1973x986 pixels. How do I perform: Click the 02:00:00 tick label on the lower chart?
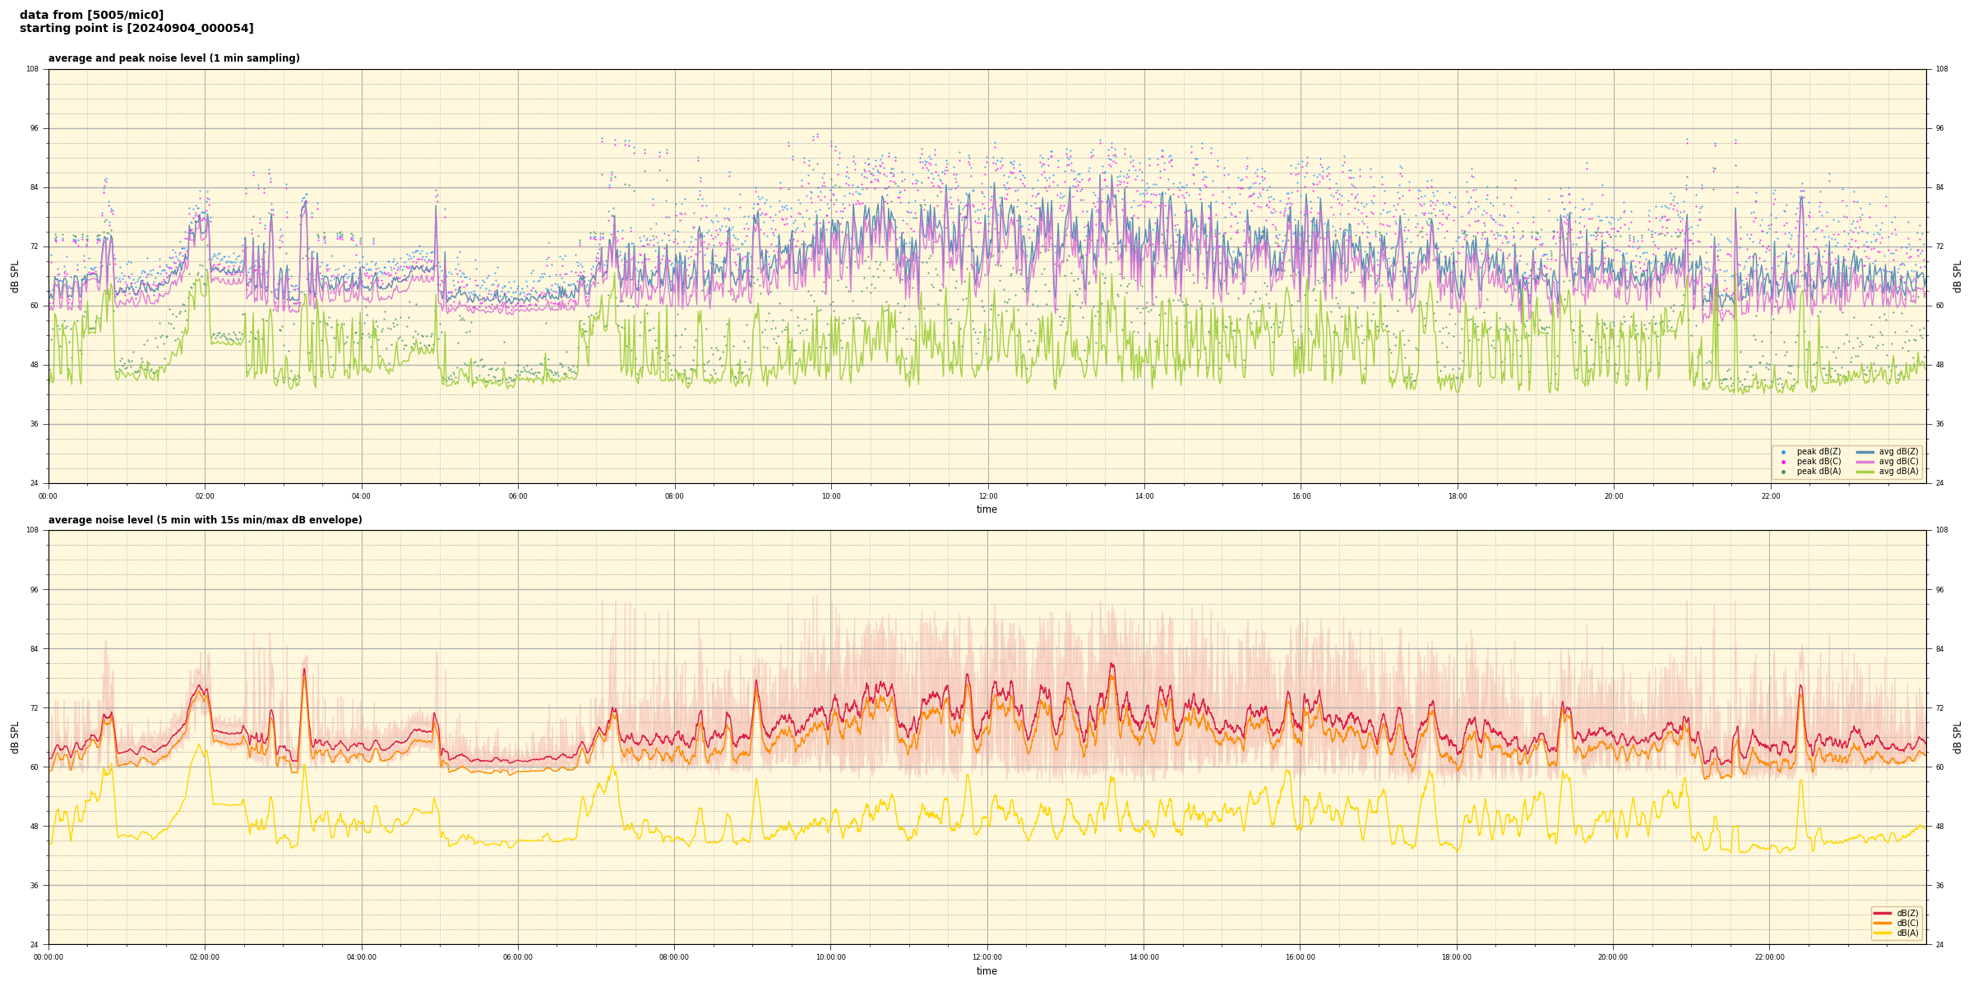(205, 957)
